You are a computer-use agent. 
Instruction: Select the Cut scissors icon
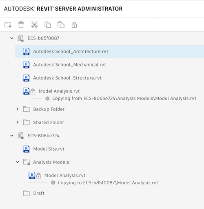point(34,24)
